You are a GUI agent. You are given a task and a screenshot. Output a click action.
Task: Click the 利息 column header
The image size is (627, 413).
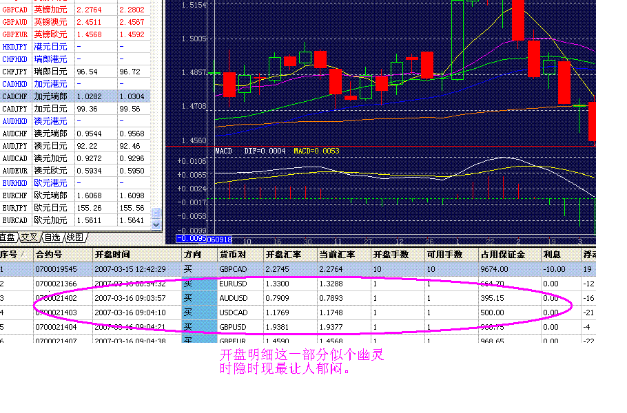[x=561, y=255]
